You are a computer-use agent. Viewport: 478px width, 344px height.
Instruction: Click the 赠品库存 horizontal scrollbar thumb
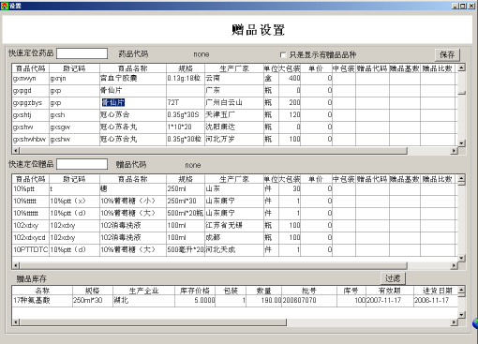pos(153,322)
